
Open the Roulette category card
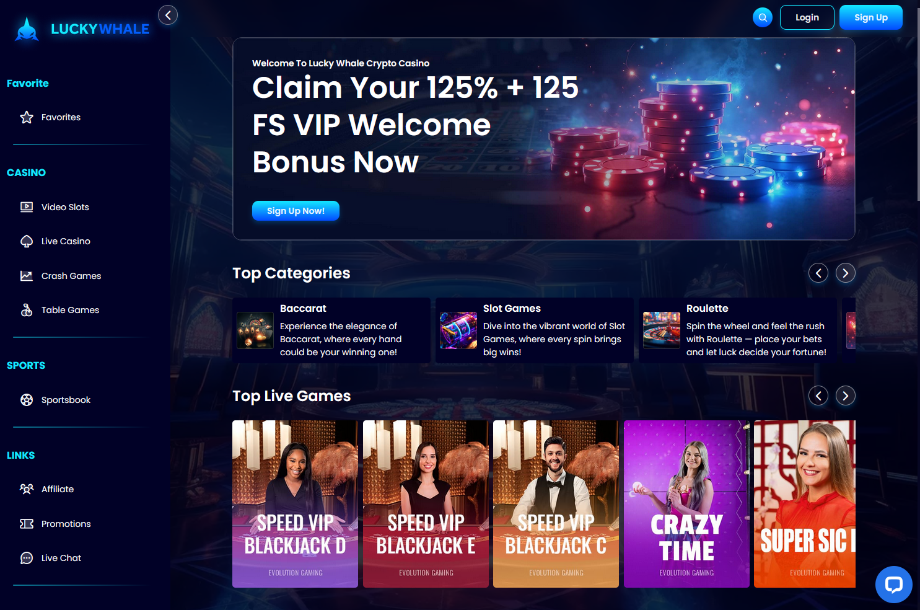point(737,330)
